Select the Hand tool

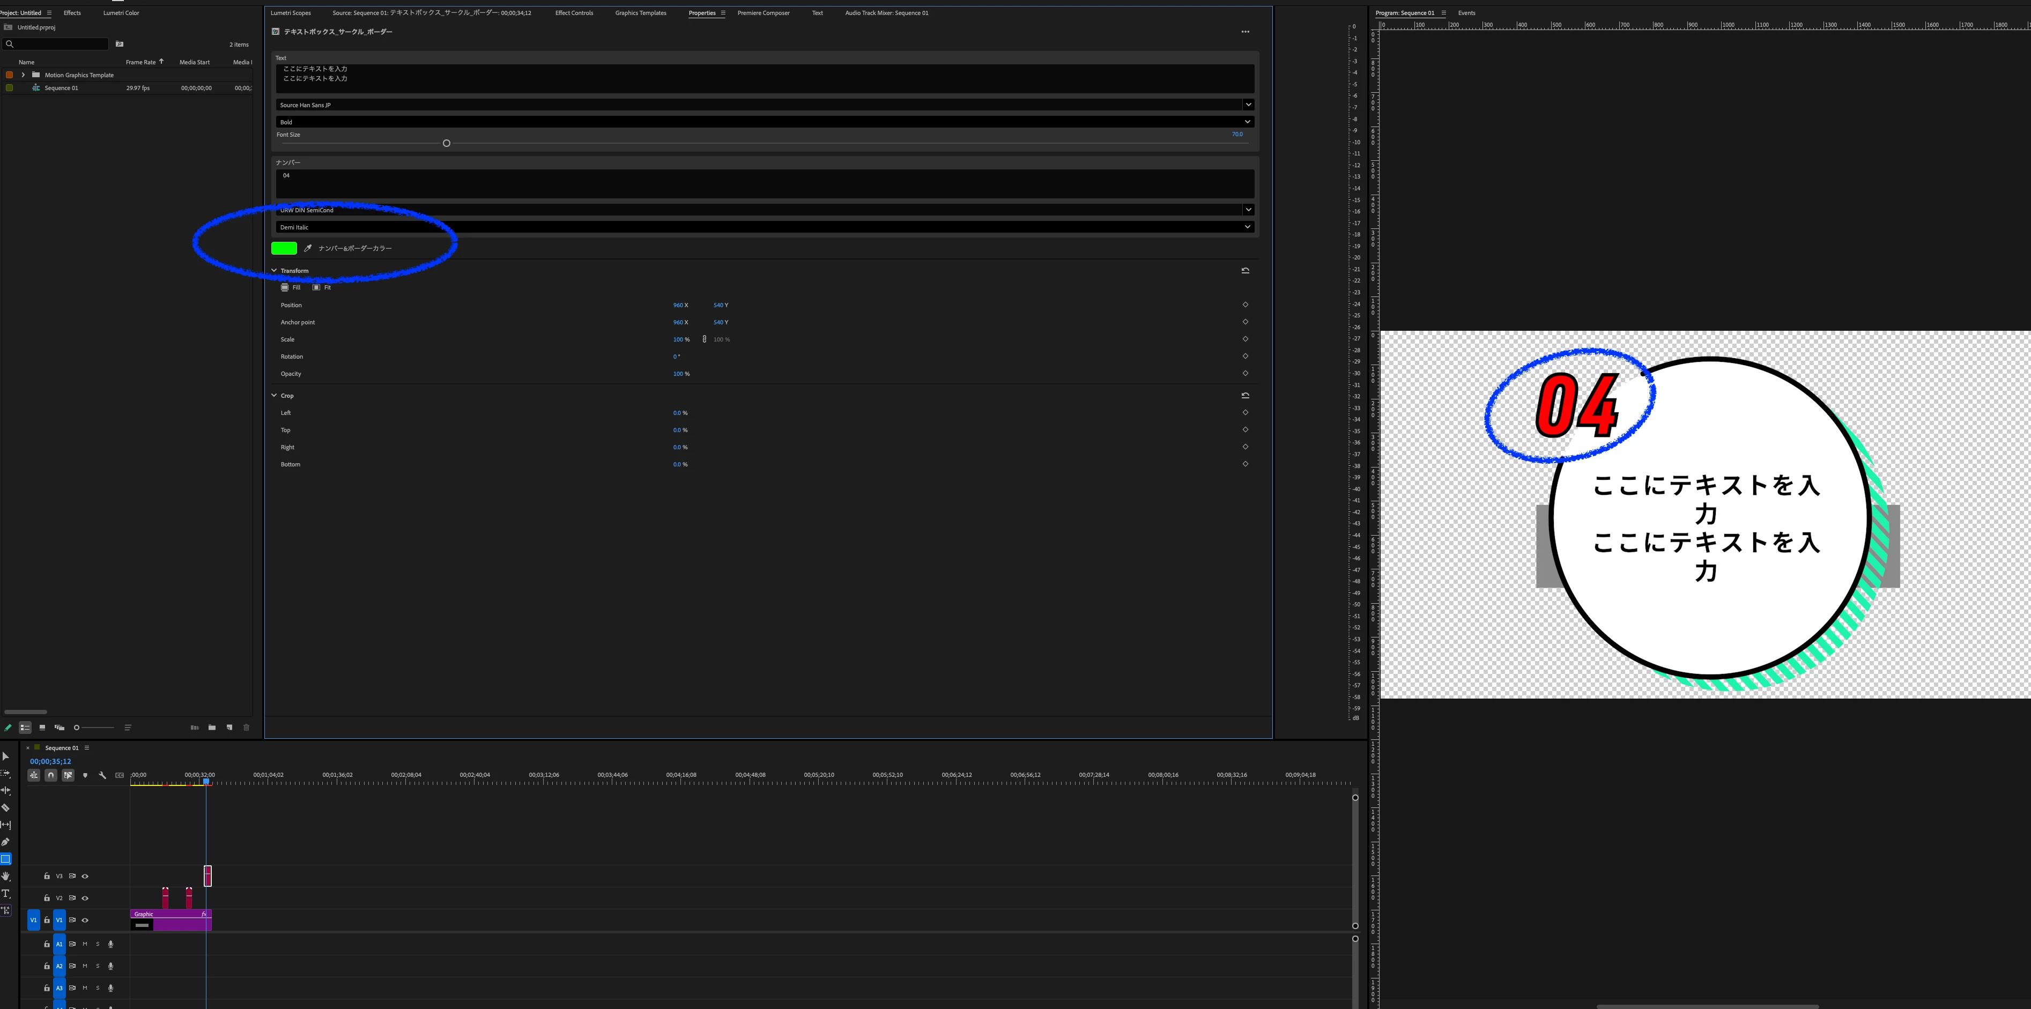click(5, 877)
